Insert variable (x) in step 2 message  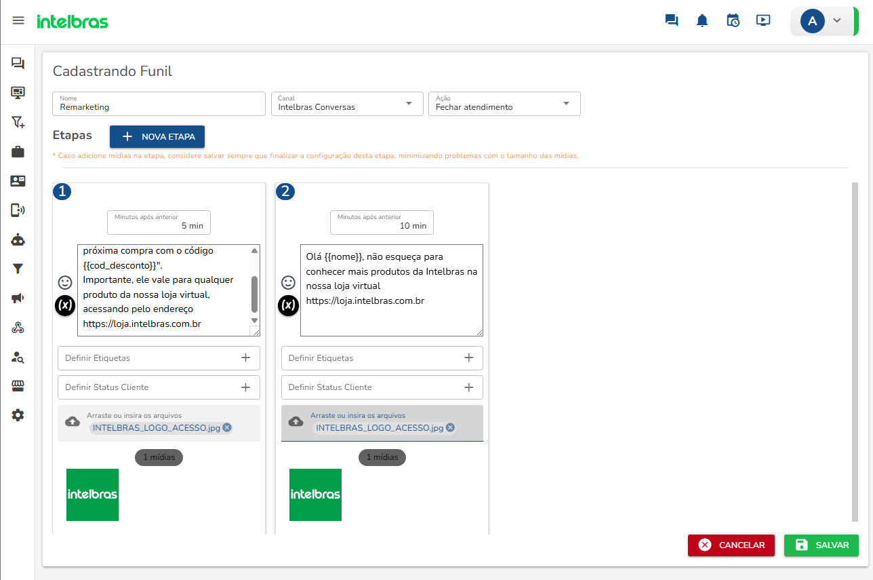pos(288,306)
